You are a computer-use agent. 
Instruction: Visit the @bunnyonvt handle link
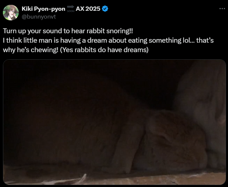click(x=39, y=17)
